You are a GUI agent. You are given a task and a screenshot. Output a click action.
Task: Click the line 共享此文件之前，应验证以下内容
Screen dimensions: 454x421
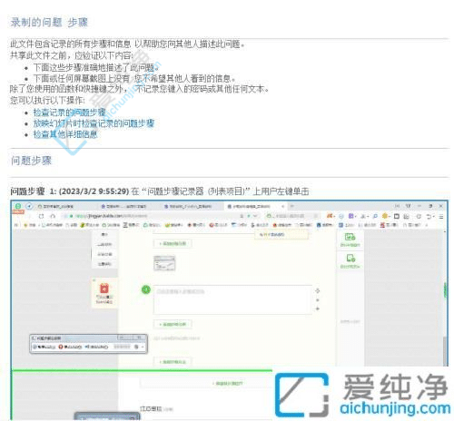pos(72,55)
